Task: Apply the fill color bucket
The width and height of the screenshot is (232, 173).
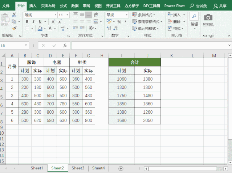Action: coord(40,28)
